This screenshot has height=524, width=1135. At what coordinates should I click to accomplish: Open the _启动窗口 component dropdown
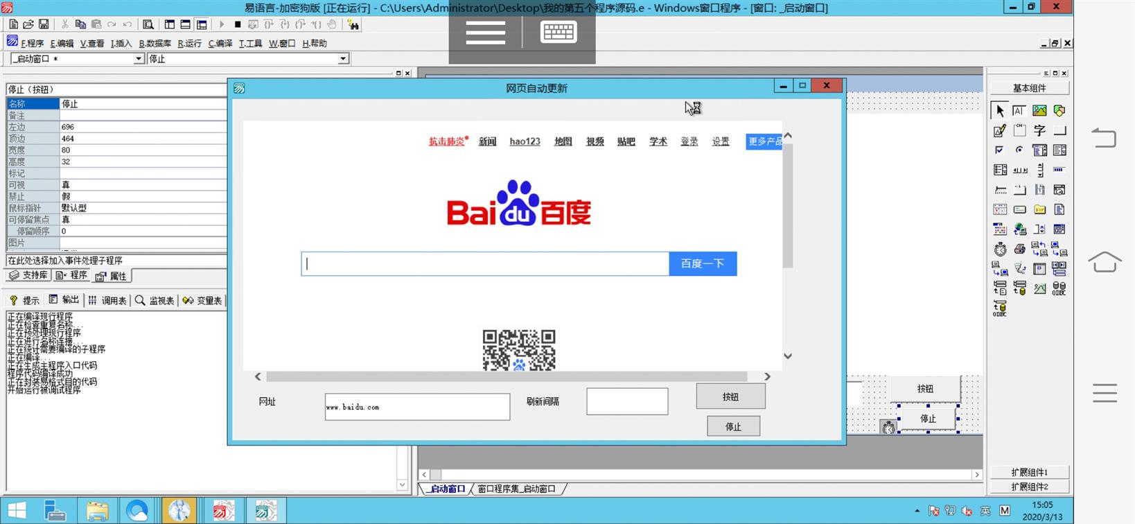tap(139, 59)
